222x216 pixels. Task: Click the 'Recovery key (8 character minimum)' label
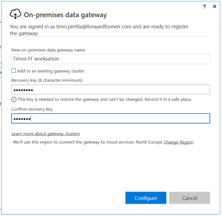pyautogui.click(x=47, y=80)
